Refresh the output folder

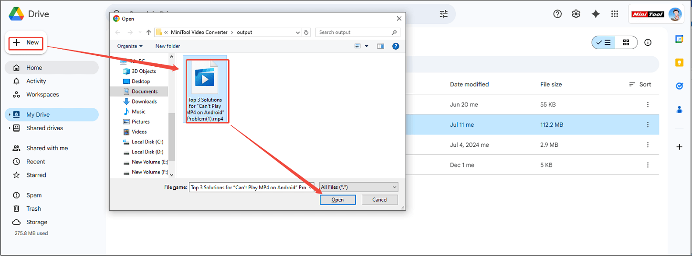click(306, 32)
